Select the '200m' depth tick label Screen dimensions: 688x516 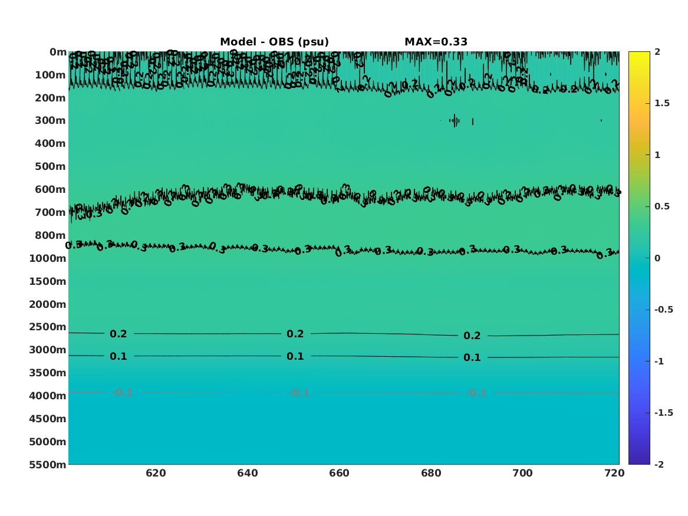click(x=51, y=98)
